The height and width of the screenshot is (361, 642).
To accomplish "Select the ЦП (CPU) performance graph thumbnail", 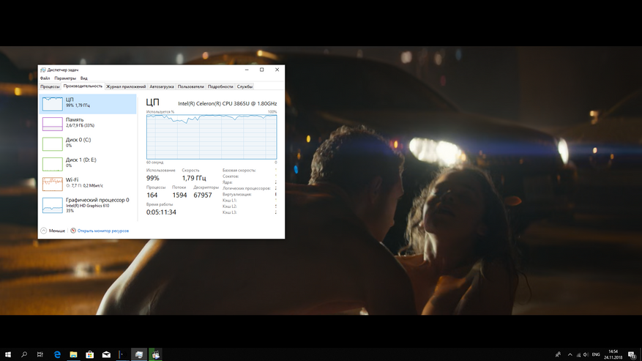I will pos(52,103).
